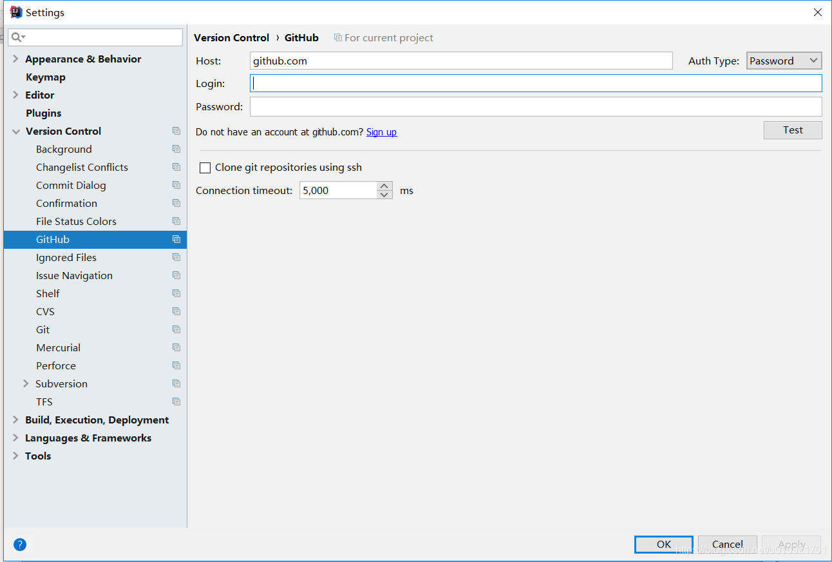Viewport: 832px width, 562px height.
Task: Decrease connection timeout with down arrow
Action: click(384, 195)
